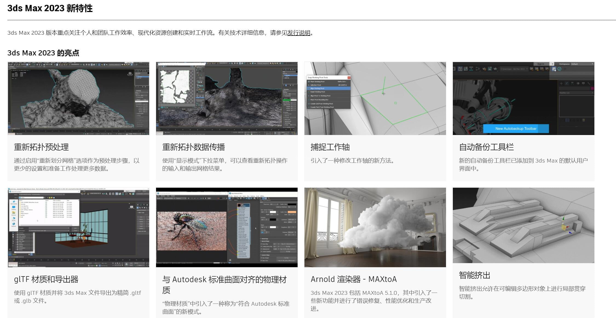Click the glTF exporter screenshot thumbnail
This screenshot has height=318, width=616.
[x=78, y=227]
